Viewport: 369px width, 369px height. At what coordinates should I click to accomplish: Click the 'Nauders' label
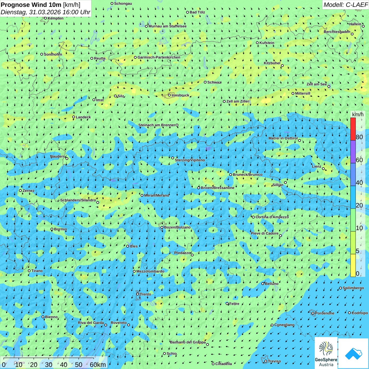point(57,156)
